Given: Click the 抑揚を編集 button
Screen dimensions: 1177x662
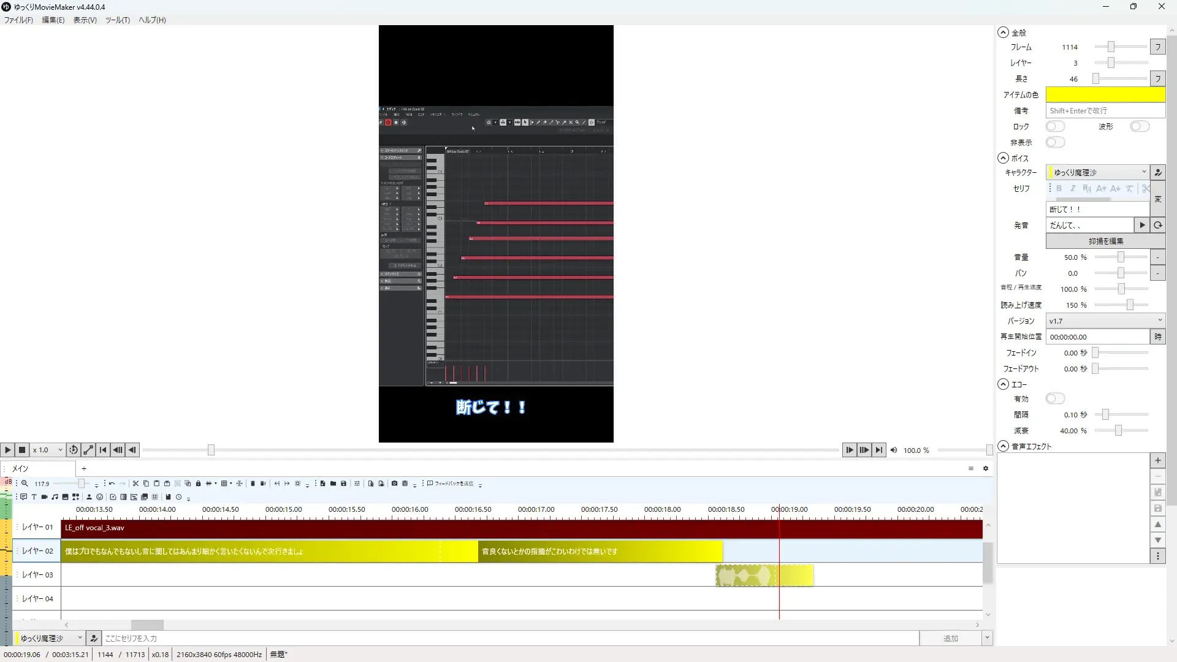Looking at the screenshot, I should [x=1105, y=241].
